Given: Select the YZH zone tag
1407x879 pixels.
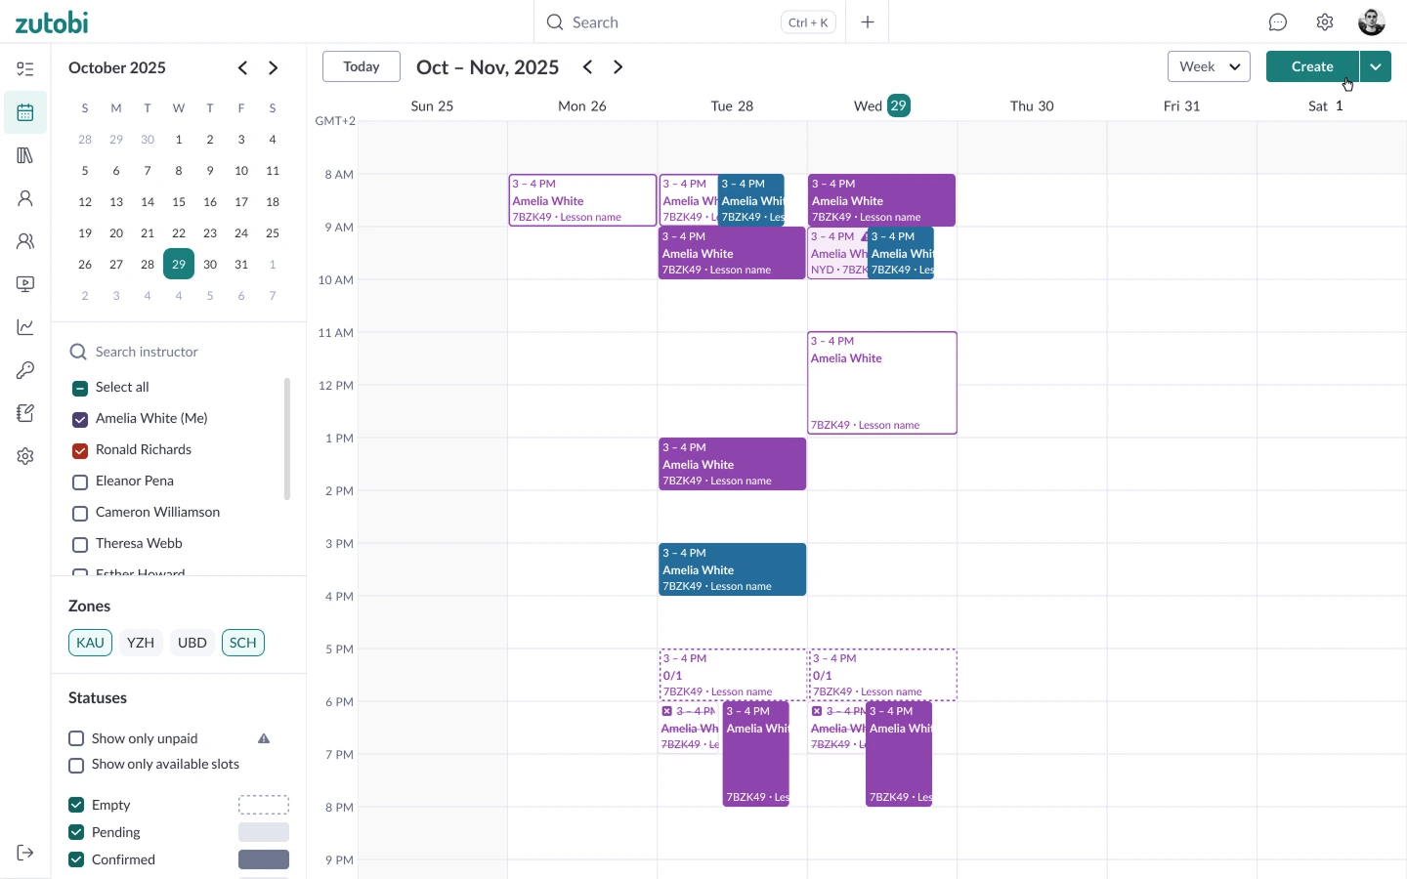Looking at the screenshot, I should 141,643.
